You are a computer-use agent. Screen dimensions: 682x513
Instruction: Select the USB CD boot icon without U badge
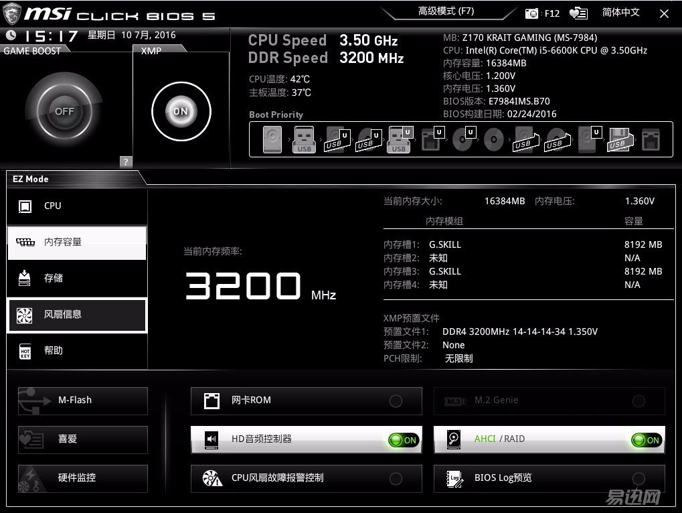tap(557, 139)
